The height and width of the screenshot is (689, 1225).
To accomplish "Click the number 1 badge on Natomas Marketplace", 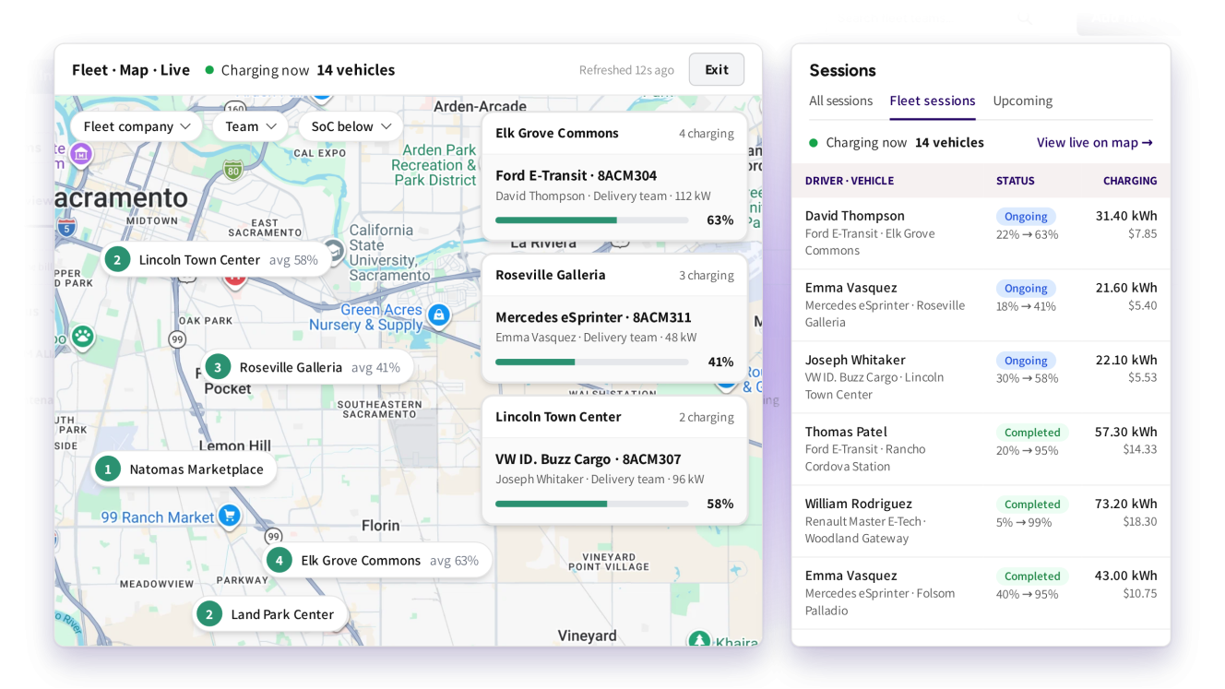I will click(x=108, y=469).
